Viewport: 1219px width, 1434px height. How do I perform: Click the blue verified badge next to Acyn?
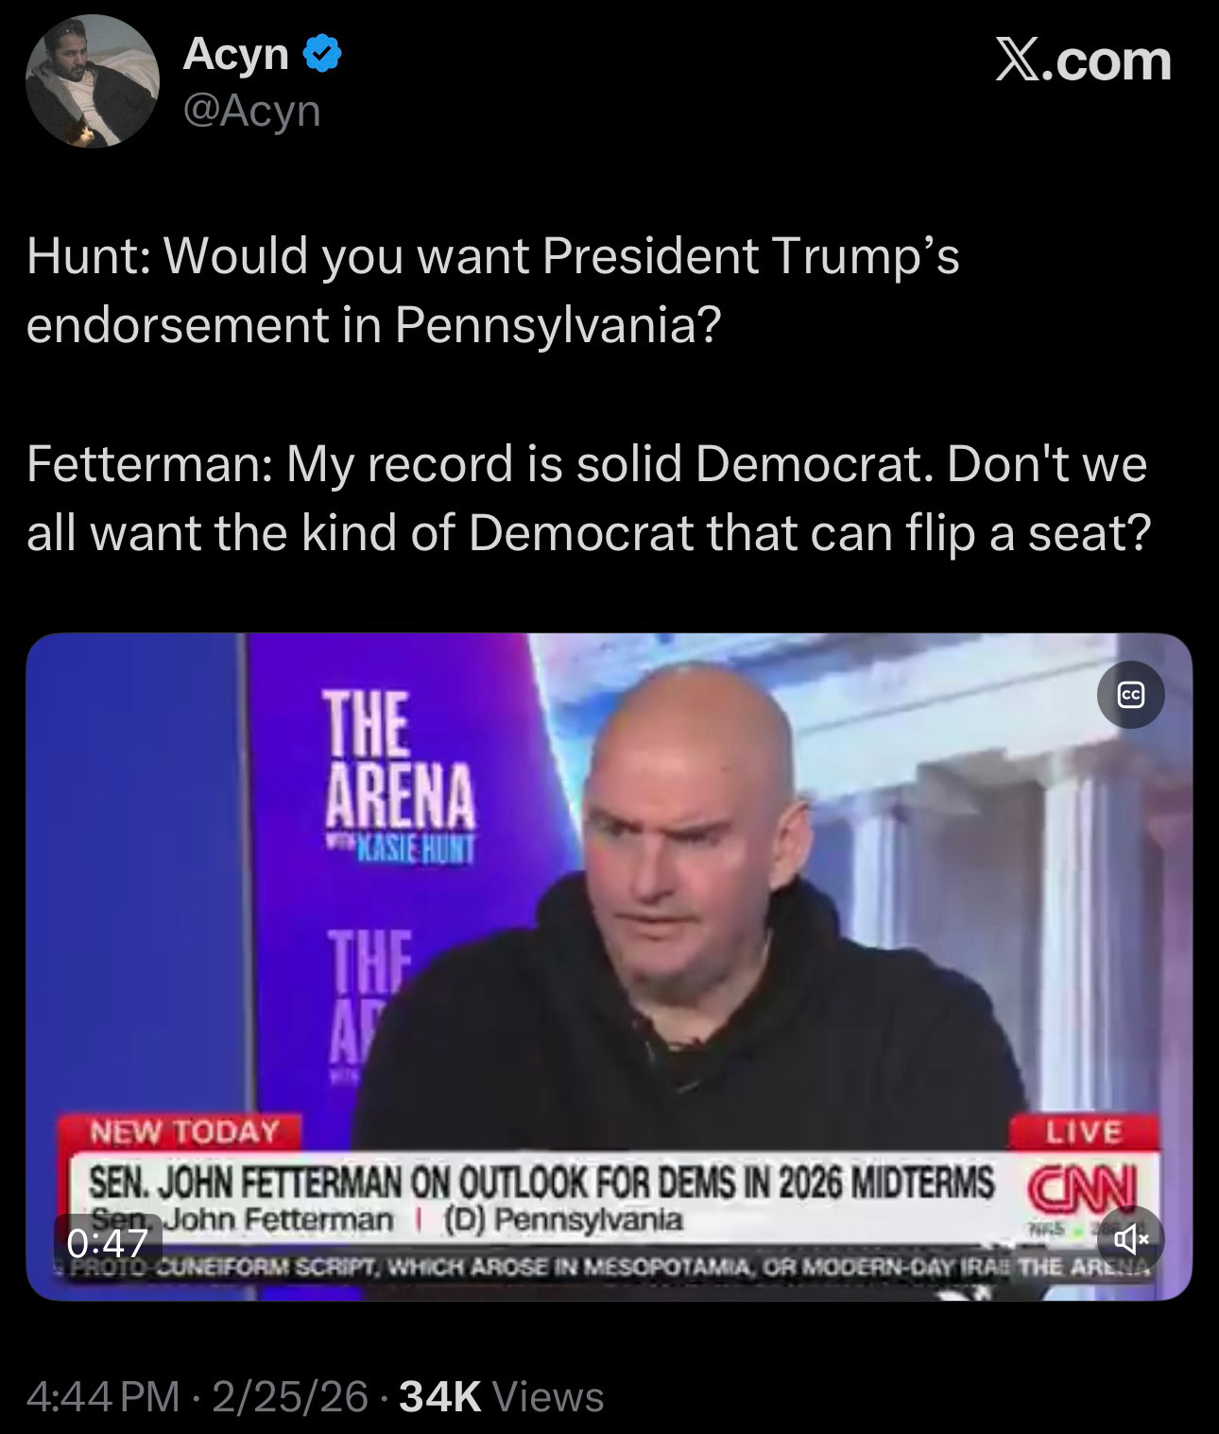[321, 54]
